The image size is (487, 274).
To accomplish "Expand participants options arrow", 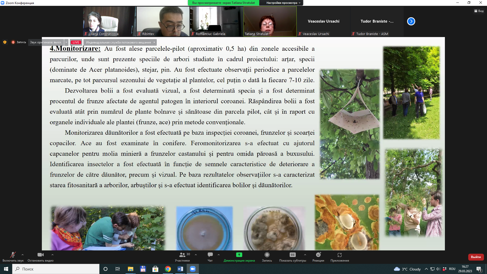I will pyautogui.click(x=196, y=255).
